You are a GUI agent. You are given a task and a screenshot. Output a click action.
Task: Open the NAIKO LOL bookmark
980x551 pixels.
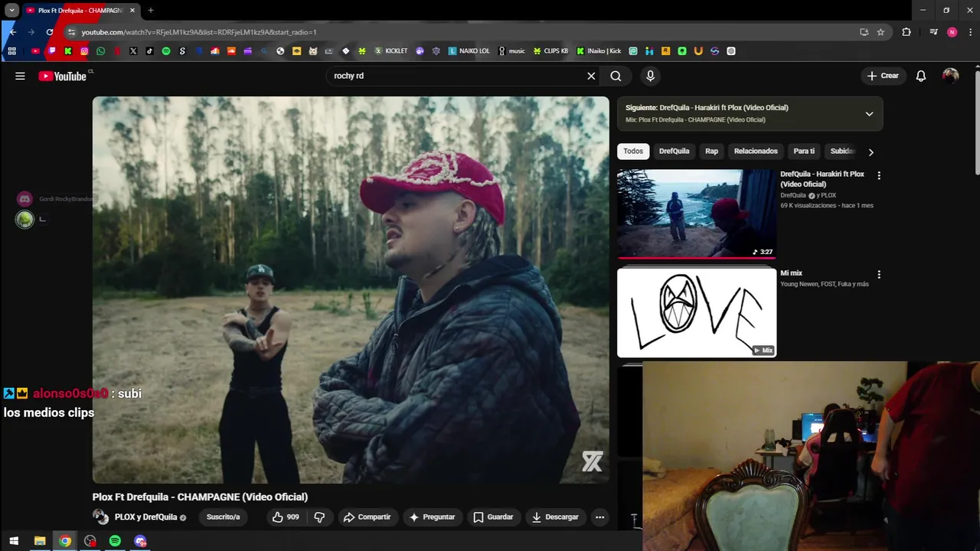click(x=469, y=51)
